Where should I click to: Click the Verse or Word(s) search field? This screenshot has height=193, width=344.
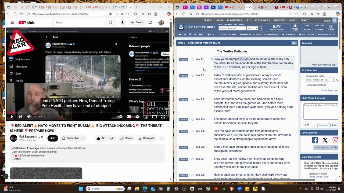click(x=232, y=28)
